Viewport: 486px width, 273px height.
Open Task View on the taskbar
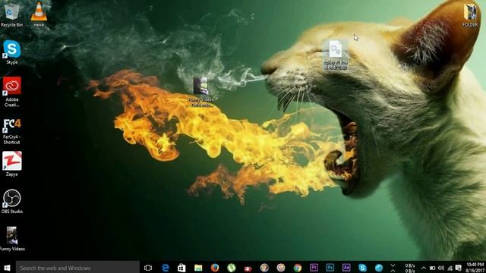pos(148,268)
